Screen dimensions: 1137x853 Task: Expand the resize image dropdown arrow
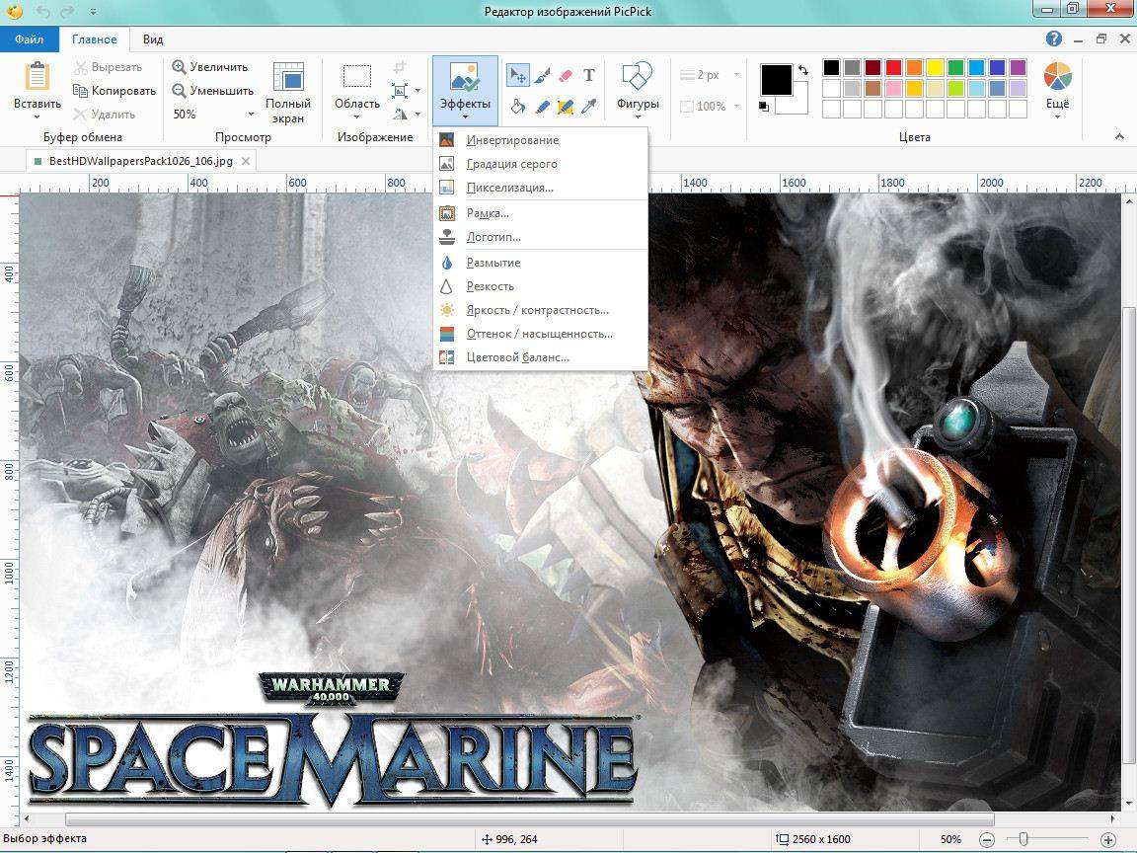417,91
